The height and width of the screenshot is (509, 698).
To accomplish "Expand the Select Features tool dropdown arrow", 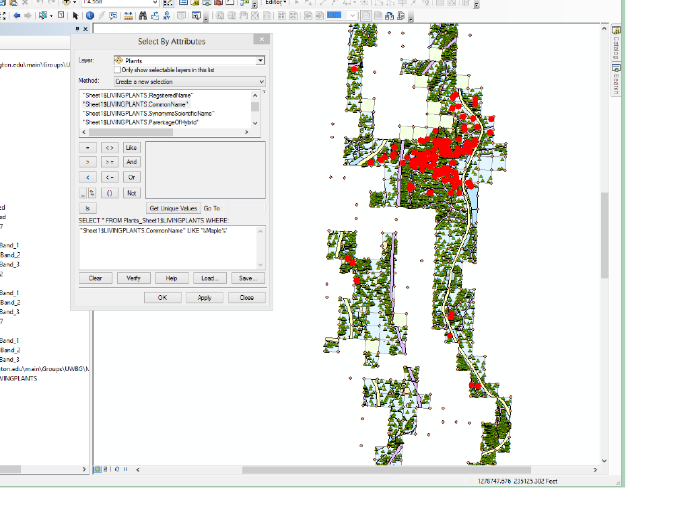I will pos(51,16).
